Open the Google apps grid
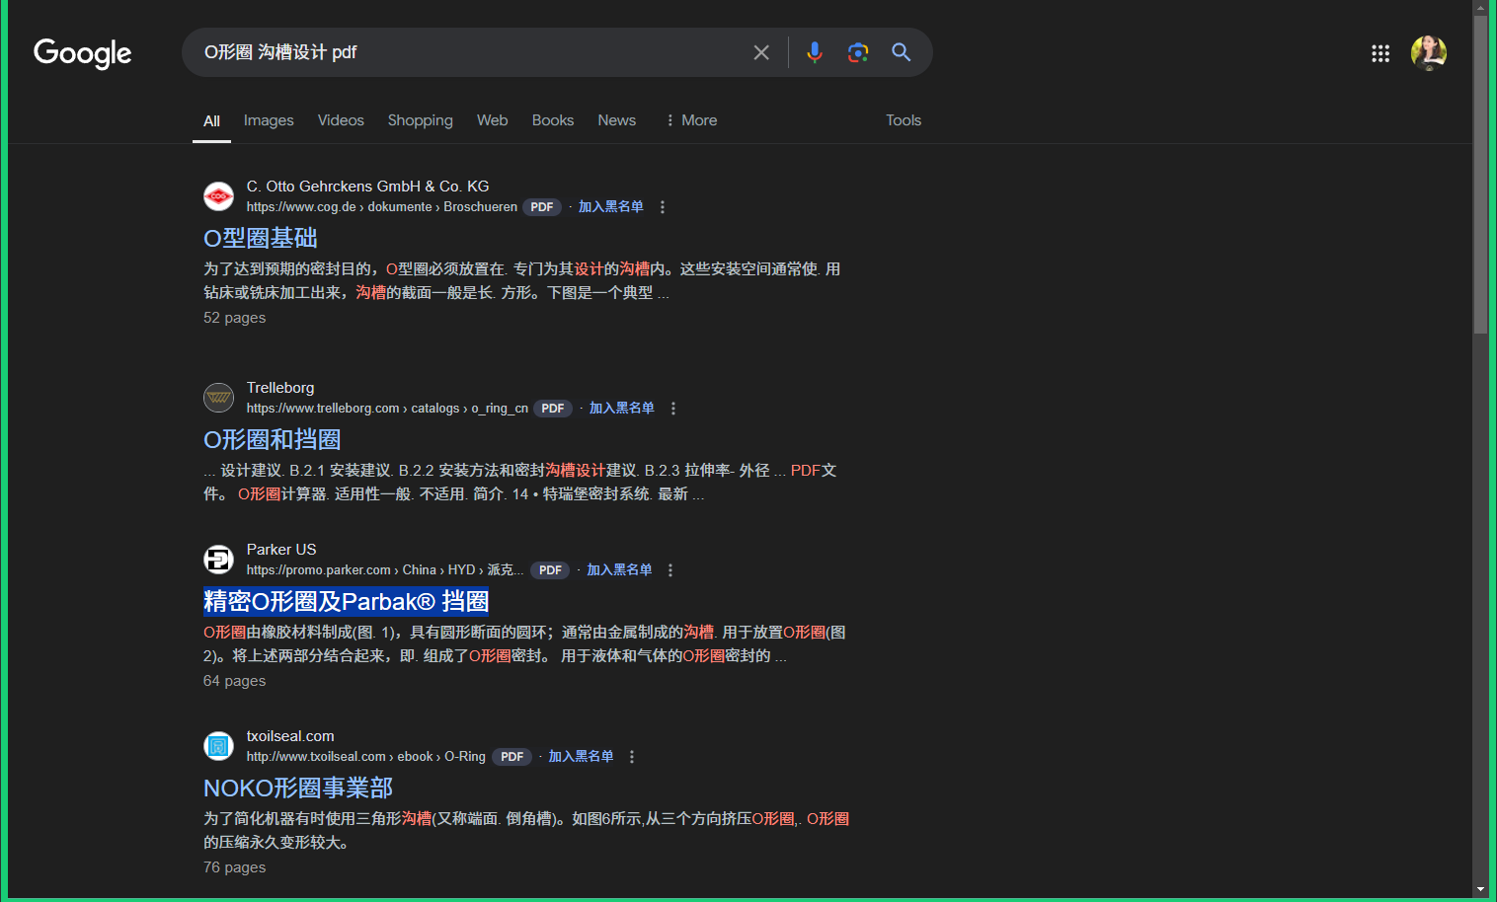Viewport: 1497px width, 902px height. 1379,53
